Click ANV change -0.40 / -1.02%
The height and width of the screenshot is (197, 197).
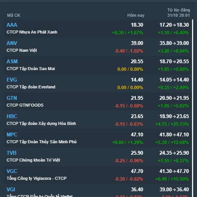pyautogui.click(x=129, y=51)
